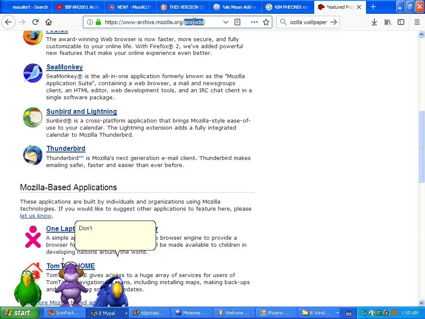425x319 pixels.
Task: Click the Sunbird logo icon
Action: (33, 117)
